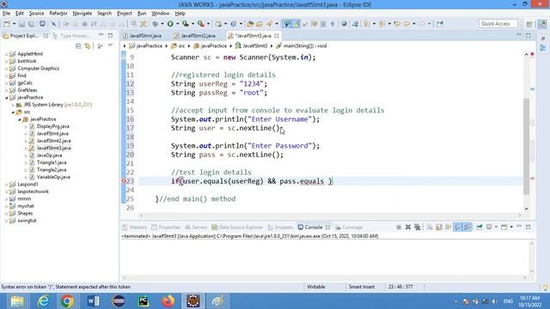This screenshot has width=550, height=309.
Task: Open the Source menu
Action: pos(36,14)
